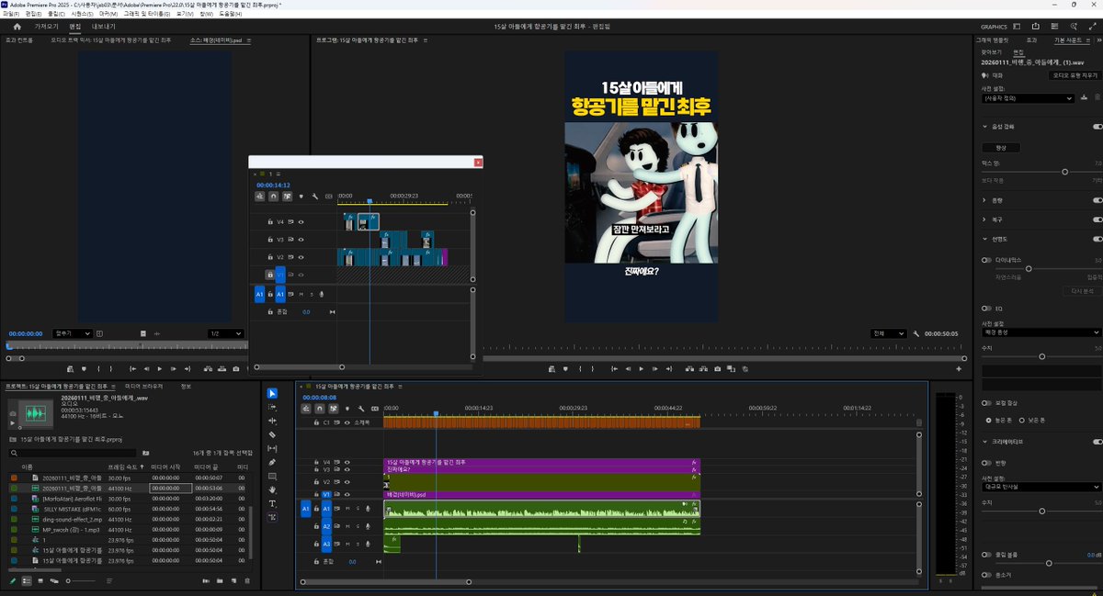
Task: Mute track A1 in main timeline
Action: tap(347, 508)
